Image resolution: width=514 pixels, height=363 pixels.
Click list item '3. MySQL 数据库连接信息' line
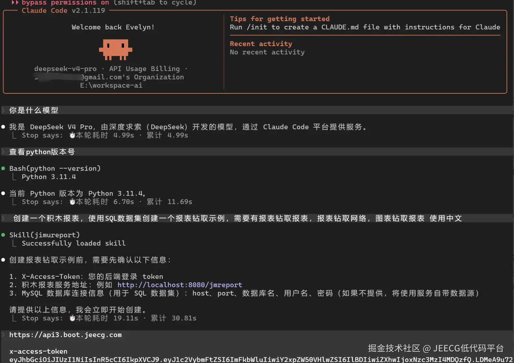tap(244, 293)
